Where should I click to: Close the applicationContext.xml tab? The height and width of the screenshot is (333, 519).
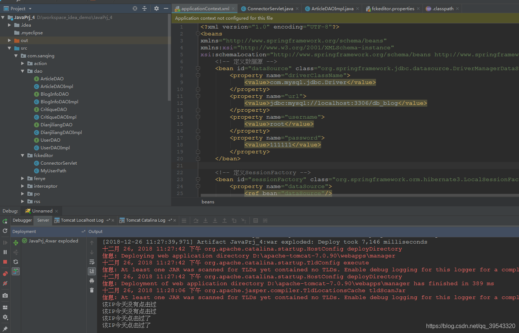(x=233, y=9)
